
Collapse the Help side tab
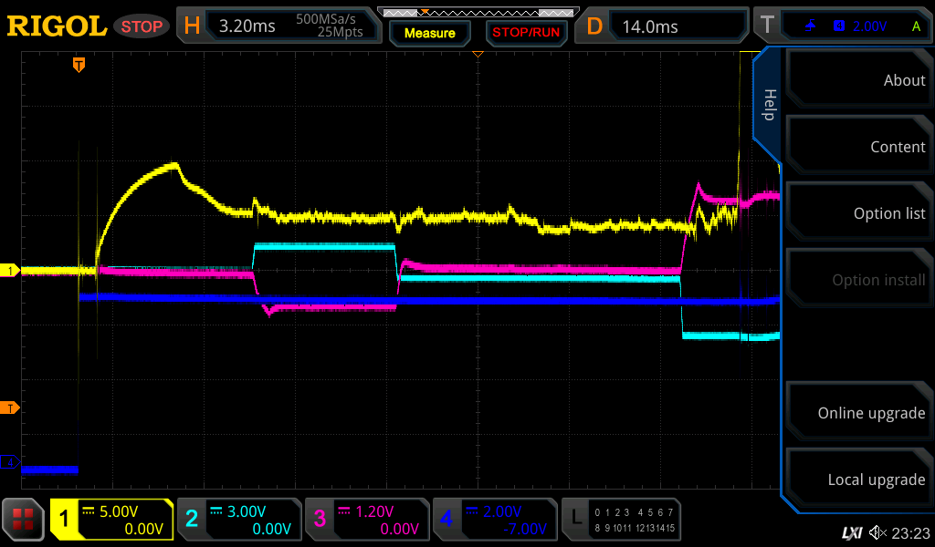769,105
